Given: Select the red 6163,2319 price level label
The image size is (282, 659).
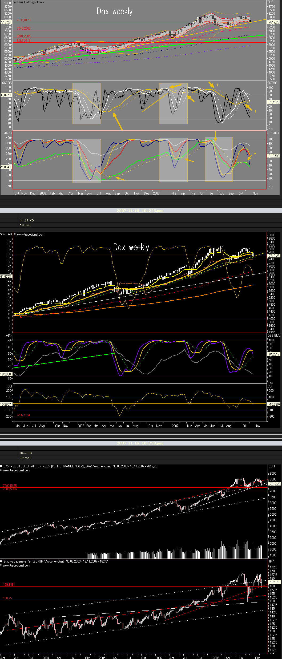Looking at the screenshot, I should click(x=24, y=41).
